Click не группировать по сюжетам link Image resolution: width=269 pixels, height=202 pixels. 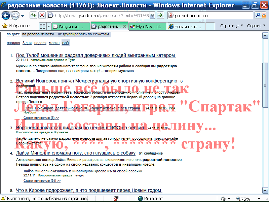[83, 34]
